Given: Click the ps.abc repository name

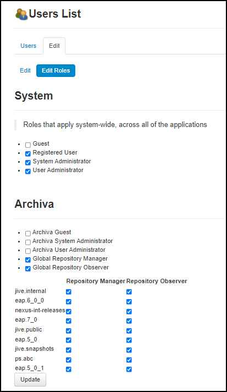Looking at the screenshot, I should pos(24,359).
